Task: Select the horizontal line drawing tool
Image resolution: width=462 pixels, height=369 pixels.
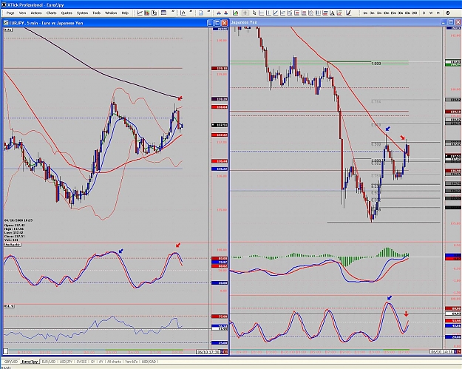Action: point(262,13)
